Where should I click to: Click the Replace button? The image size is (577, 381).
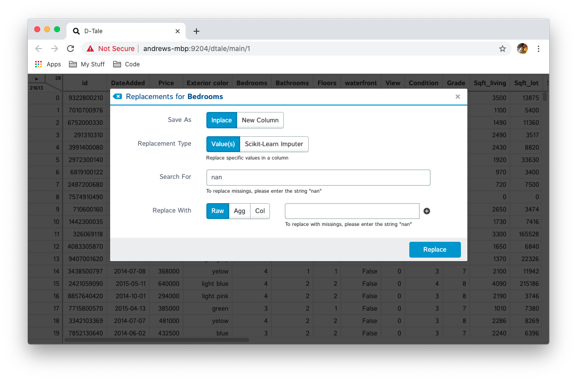coord(435,250)
